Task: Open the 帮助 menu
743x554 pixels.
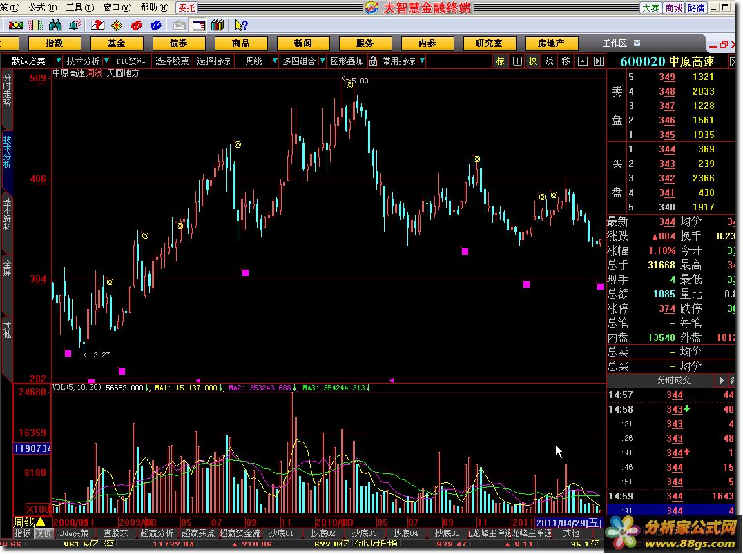Action: tap(155, 8)
